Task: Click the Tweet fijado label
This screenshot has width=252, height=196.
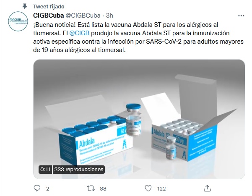Action: [49, 7]
